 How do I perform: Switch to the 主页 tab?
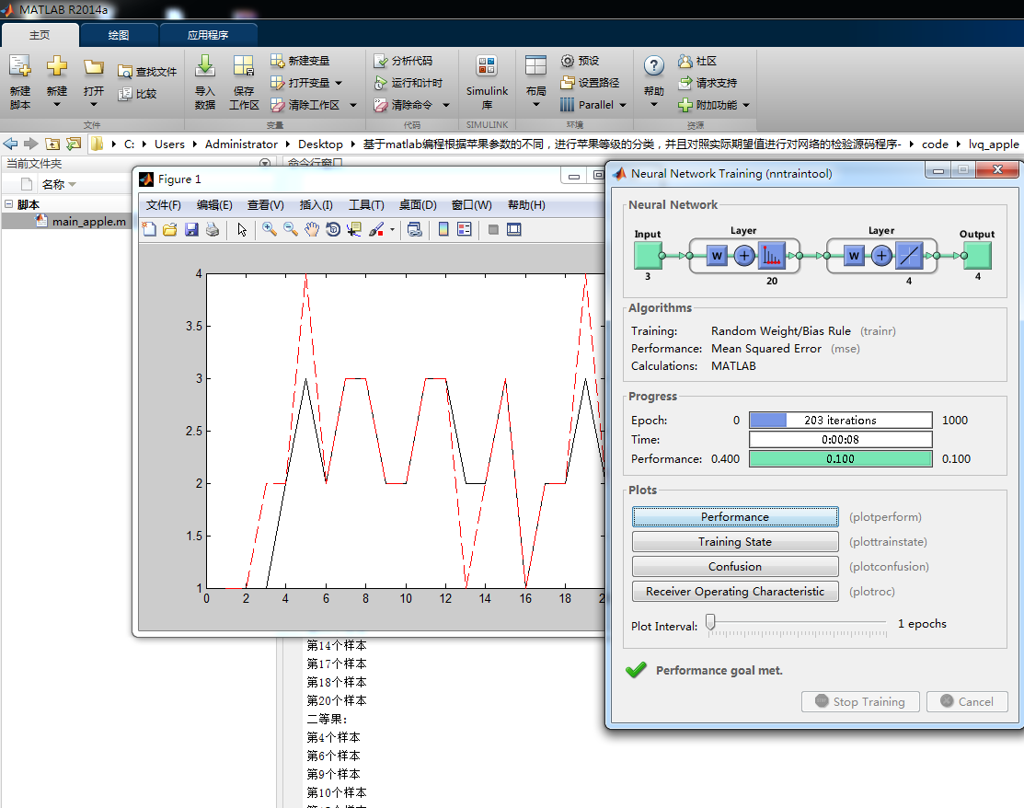[40, 35]
